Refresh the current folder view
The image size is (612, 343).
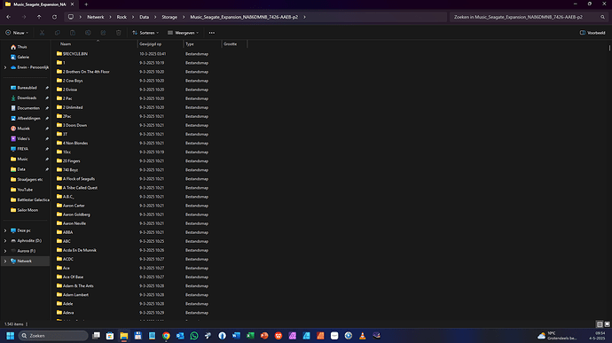click(55, 17)
